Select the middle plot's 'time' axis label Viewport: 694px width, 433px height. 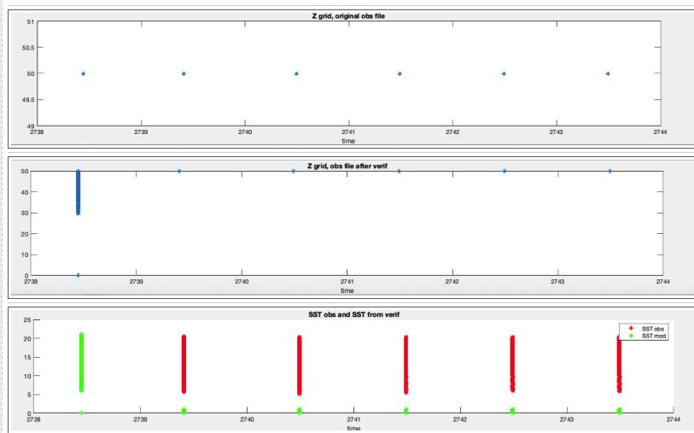[347, 290]
